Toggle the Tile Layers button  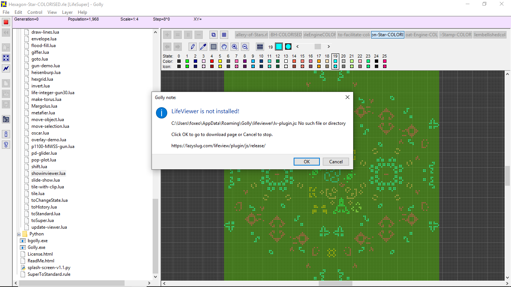(224, 35)
